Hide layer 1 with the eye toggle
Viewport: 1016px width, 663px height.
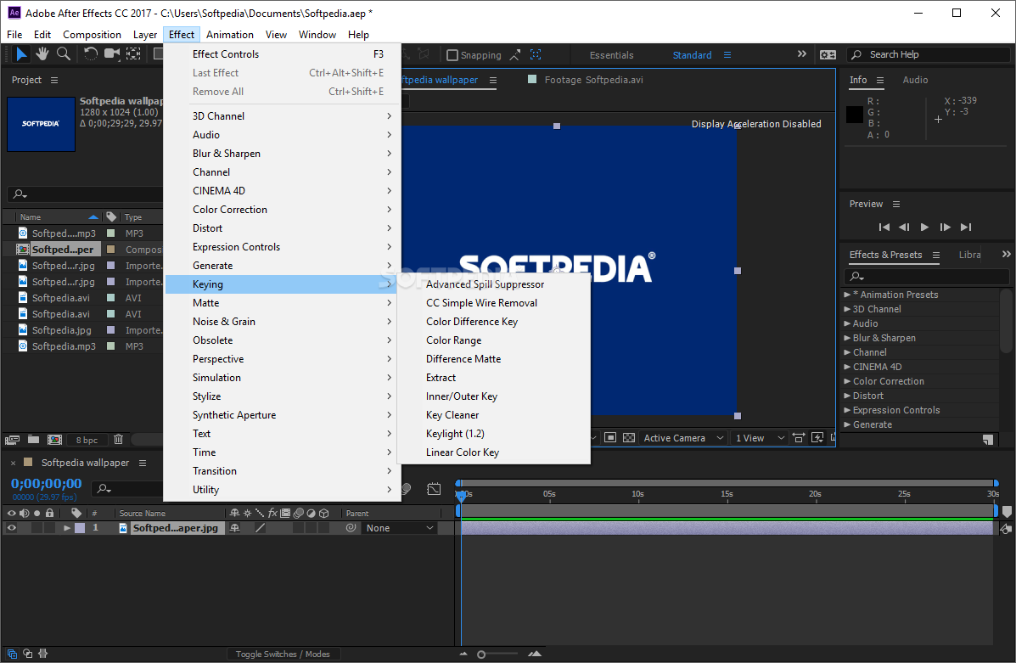pyautogui.click(x=11, y=528)
